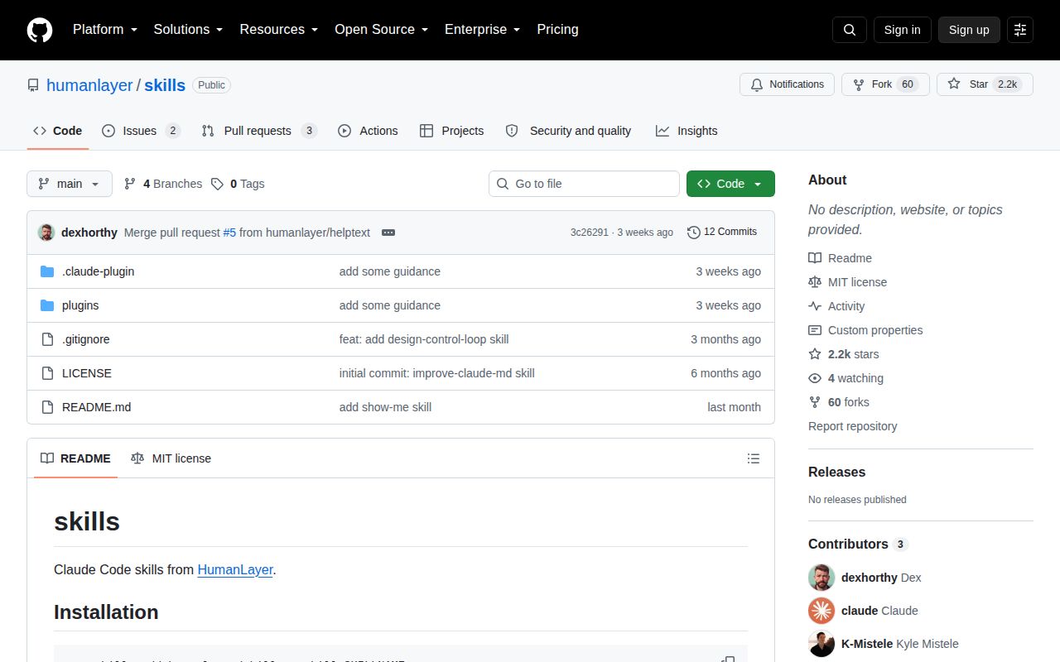The image size is (1060, 662).
Task: Click dexhorthy avatar in Contributors
Action: pyautogui.click(x=821, y=578)
